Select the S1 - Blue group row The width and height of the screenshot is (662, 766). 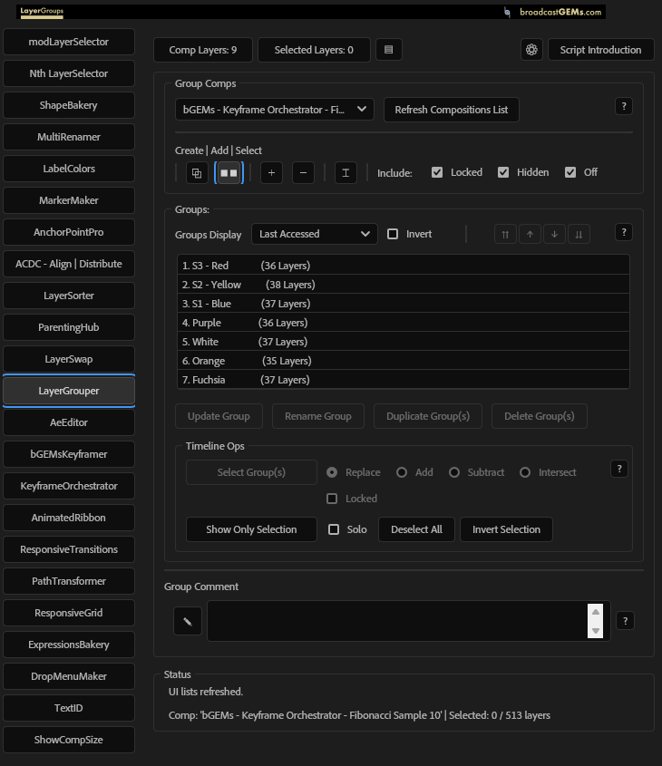tap(404, 304)
